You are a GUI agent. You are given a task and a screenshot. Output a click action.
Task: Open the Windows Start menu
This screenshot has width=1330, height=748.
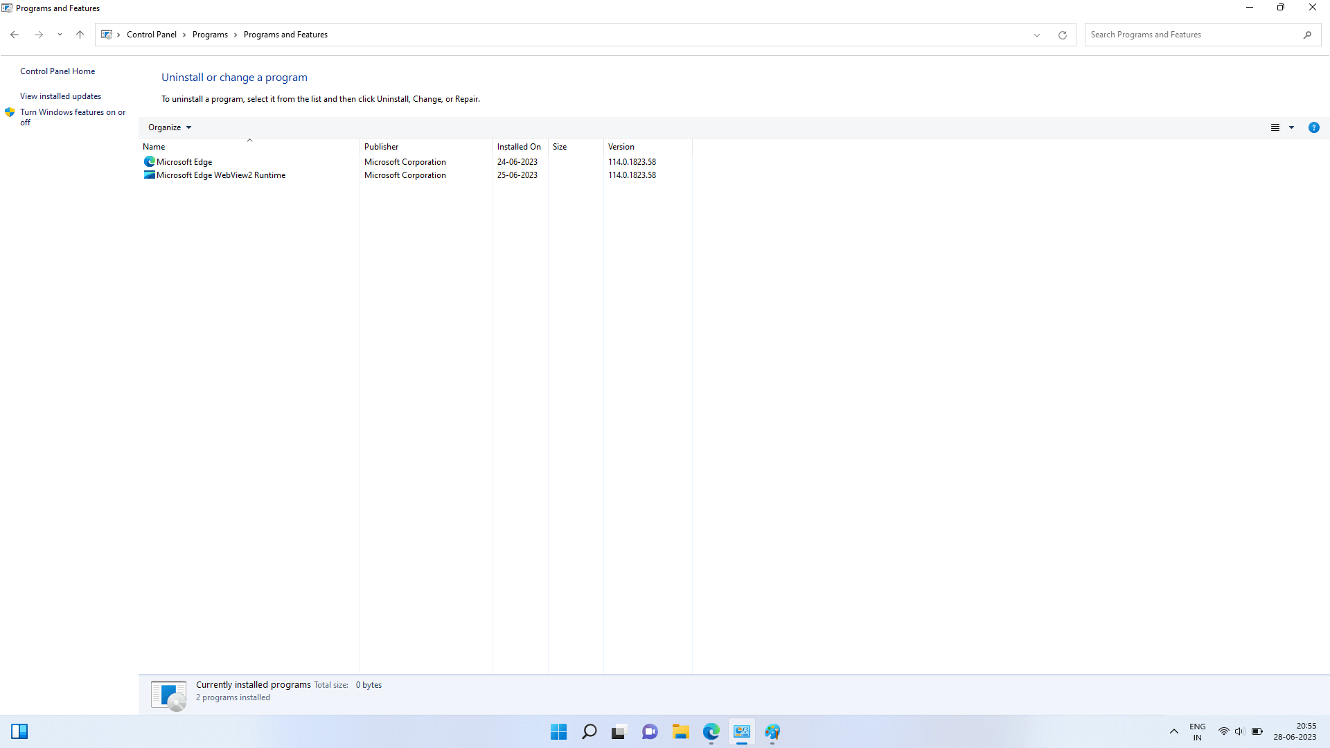pos(558,731)
